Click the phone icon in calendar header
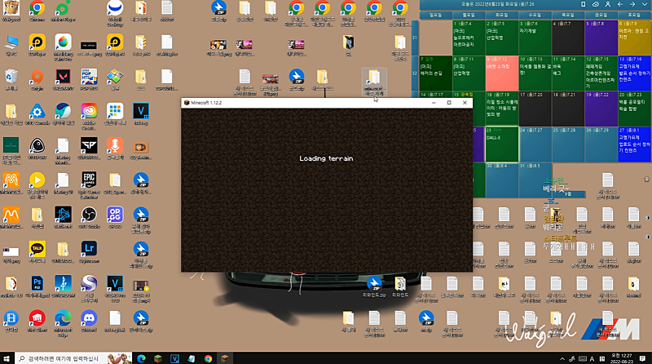Screen dimensions: 652x364 click(584, 4)
